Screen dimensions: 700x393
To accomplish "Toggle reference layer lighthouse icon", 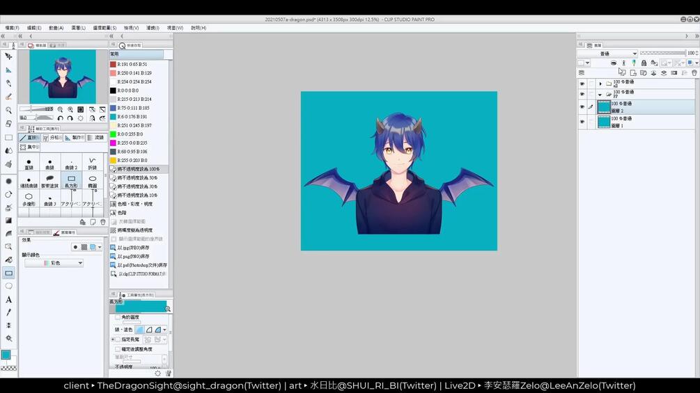I will point(623,63).
